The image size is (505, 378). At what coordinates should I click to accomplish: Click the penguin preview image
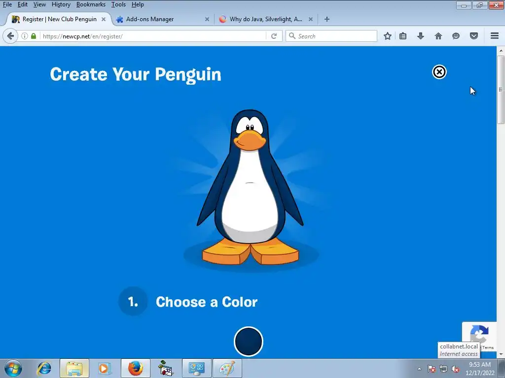[x=250, y=188]
